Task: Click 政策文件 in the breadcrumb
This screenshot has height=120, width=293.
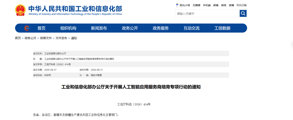Action: pos(46,38)
